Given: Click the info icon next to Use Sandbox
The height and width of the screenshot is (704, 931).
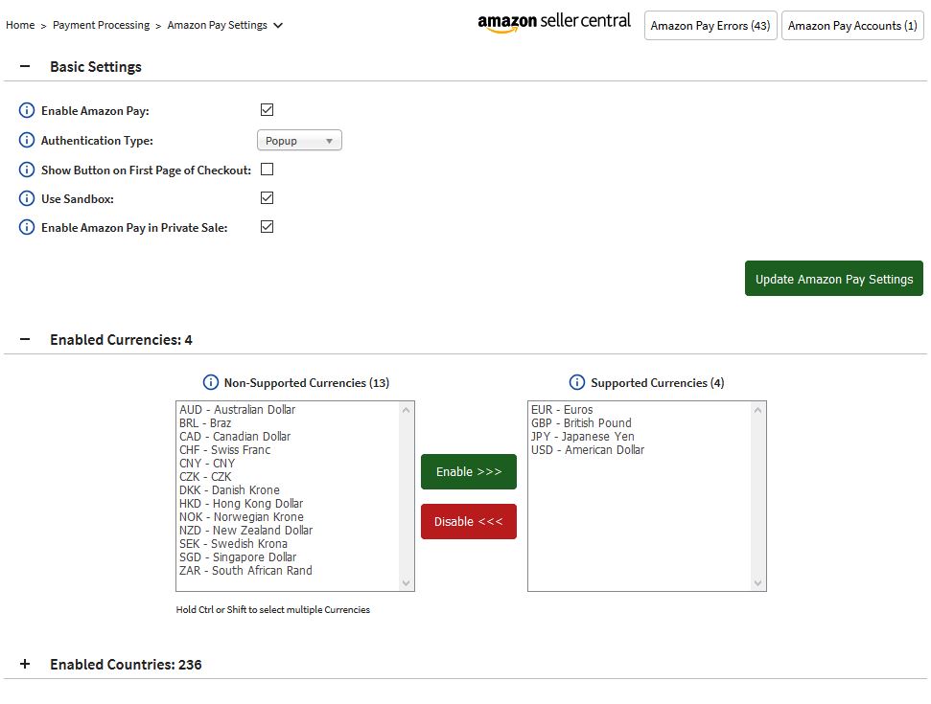Looking at the screenshot, I should coord(26,198).
